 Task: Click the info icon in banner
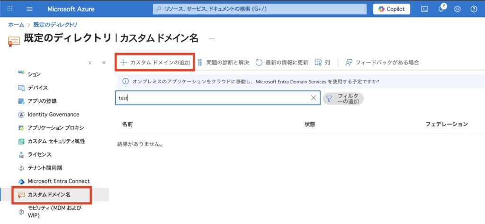click(125, 81)
